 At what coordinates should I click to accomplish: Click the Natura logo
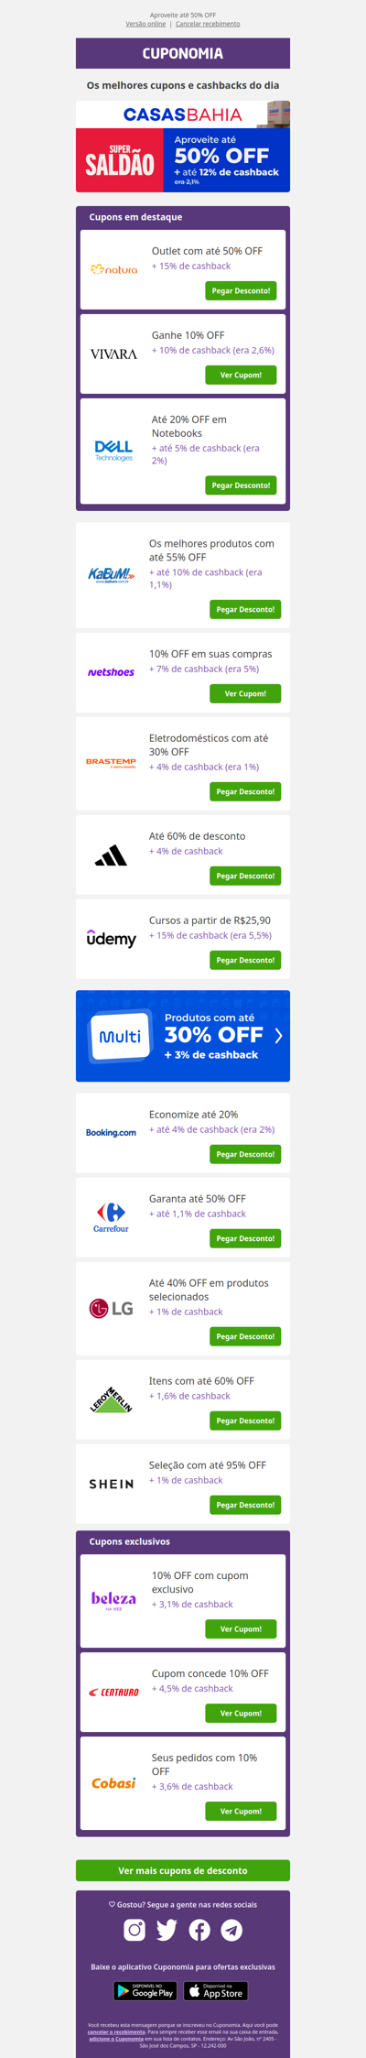click(x=113, y=269)
